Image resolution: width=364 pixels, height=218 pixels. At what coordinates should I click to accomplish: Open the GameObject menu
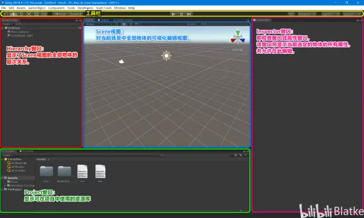[37, 8]
